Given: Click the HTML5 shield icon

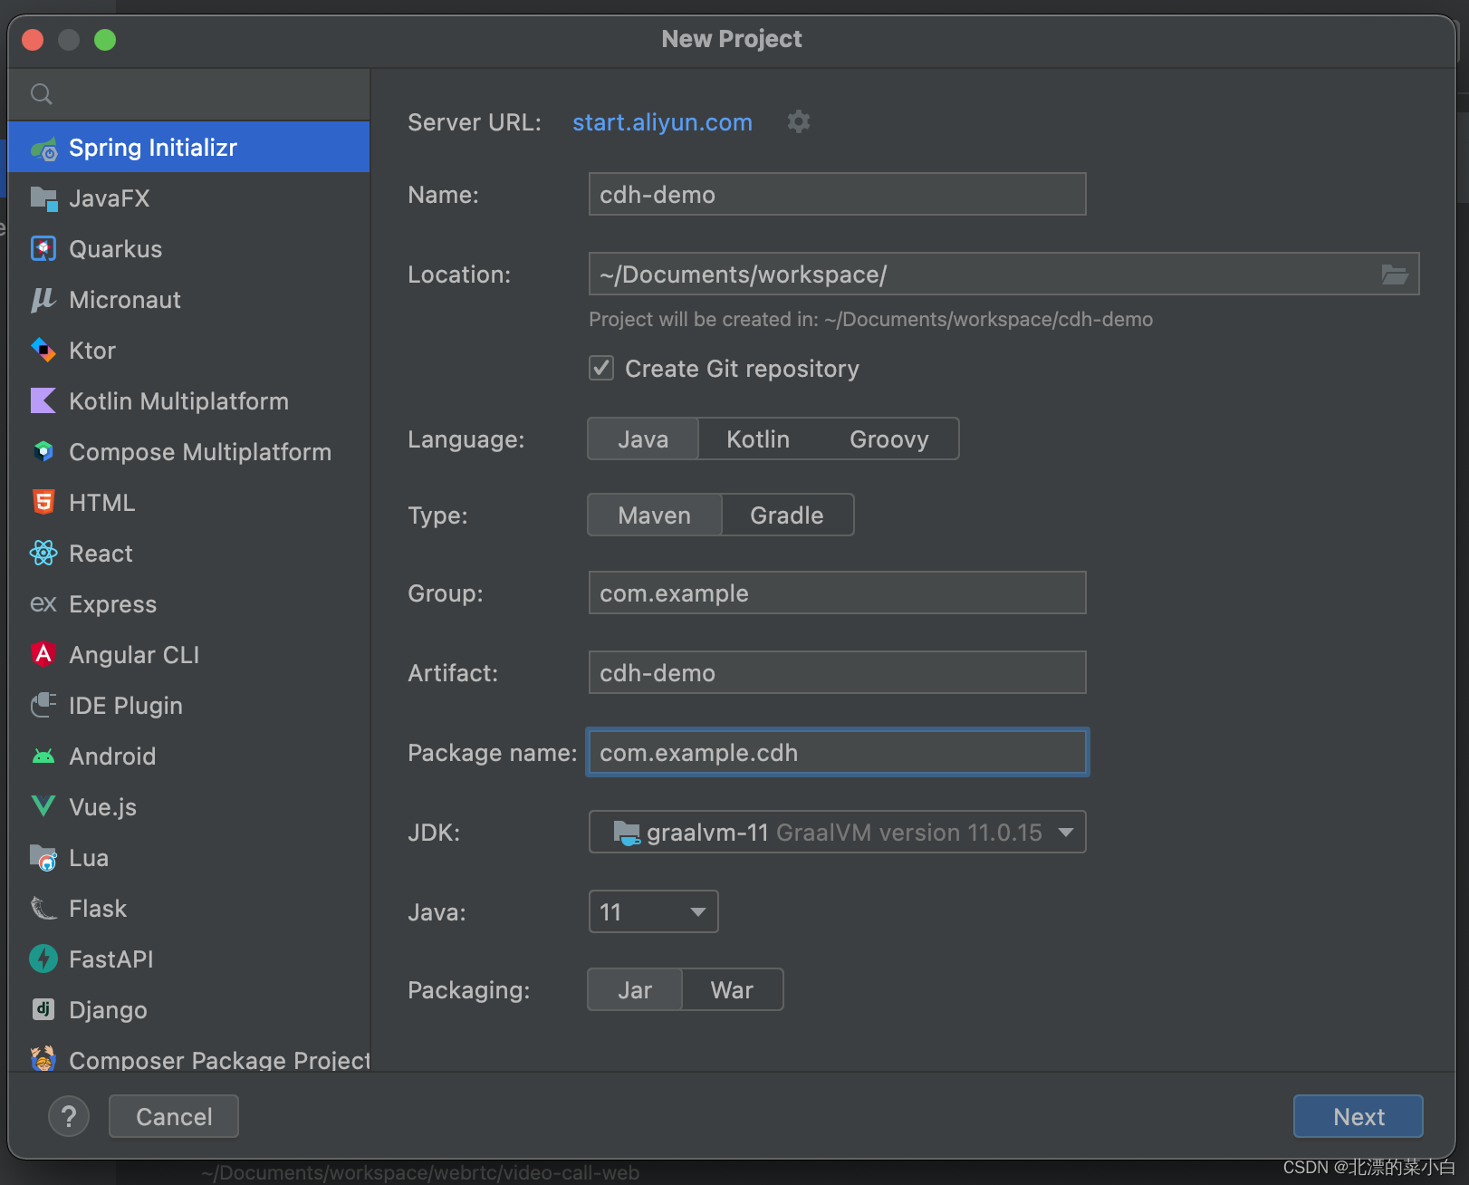Looking at the screenshot, I should point(43,502).
